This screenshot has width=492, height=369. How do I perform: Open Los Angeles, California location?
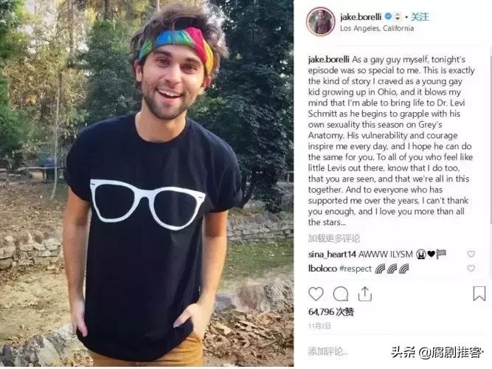click(377, 28)
